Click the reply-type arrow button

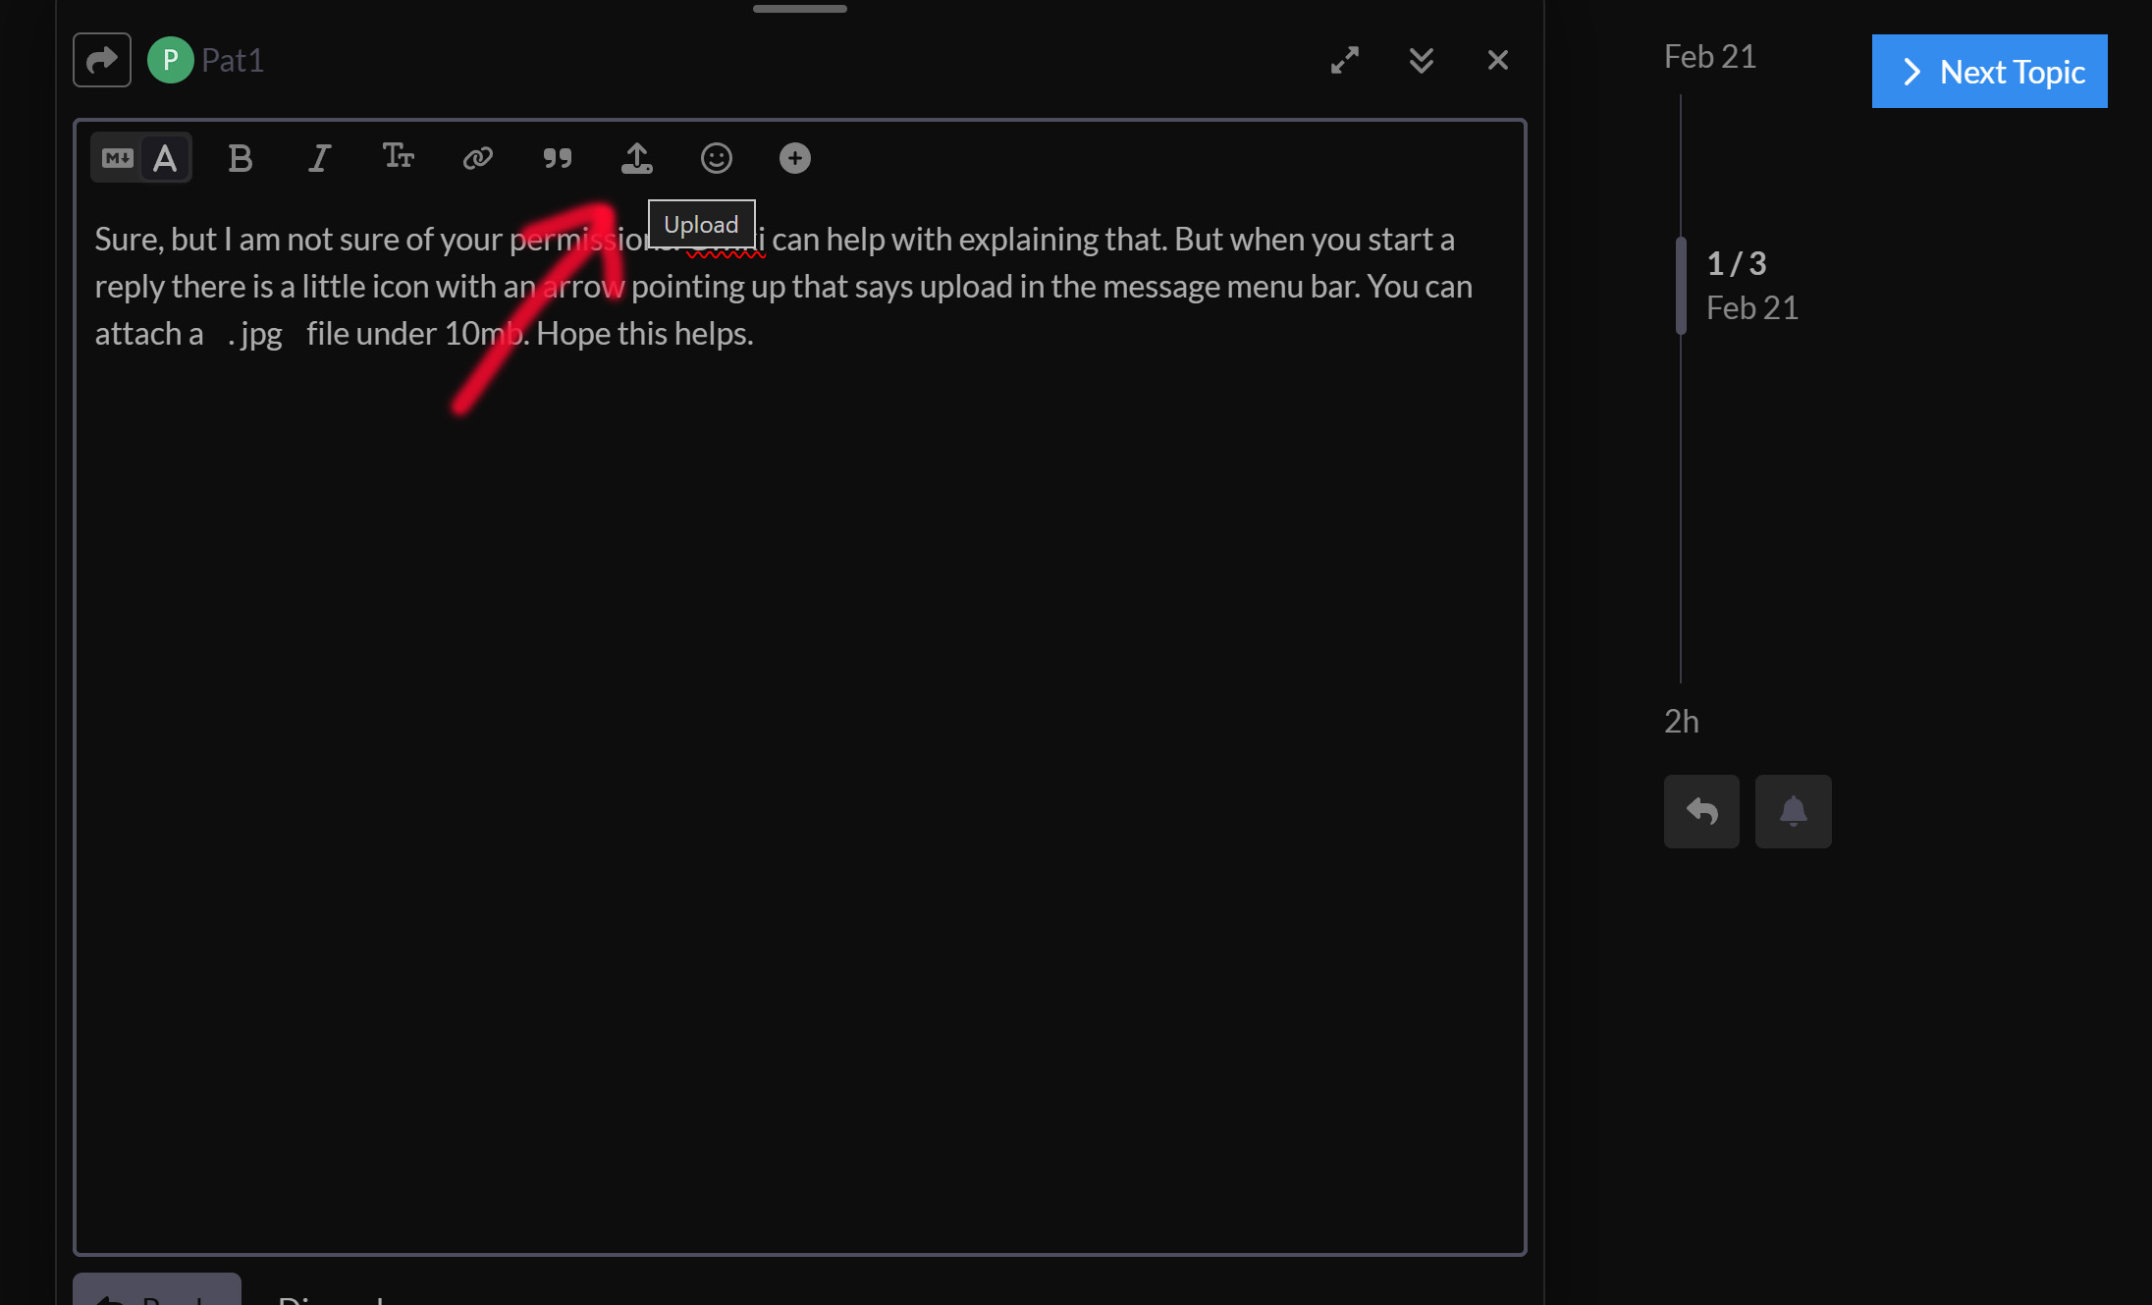[102, 60]
